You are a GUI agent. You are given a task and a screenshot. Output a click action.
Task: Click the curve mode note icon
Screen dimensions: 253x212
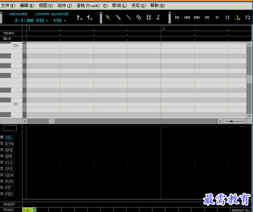pyautogui.click(x=158, y=17)
